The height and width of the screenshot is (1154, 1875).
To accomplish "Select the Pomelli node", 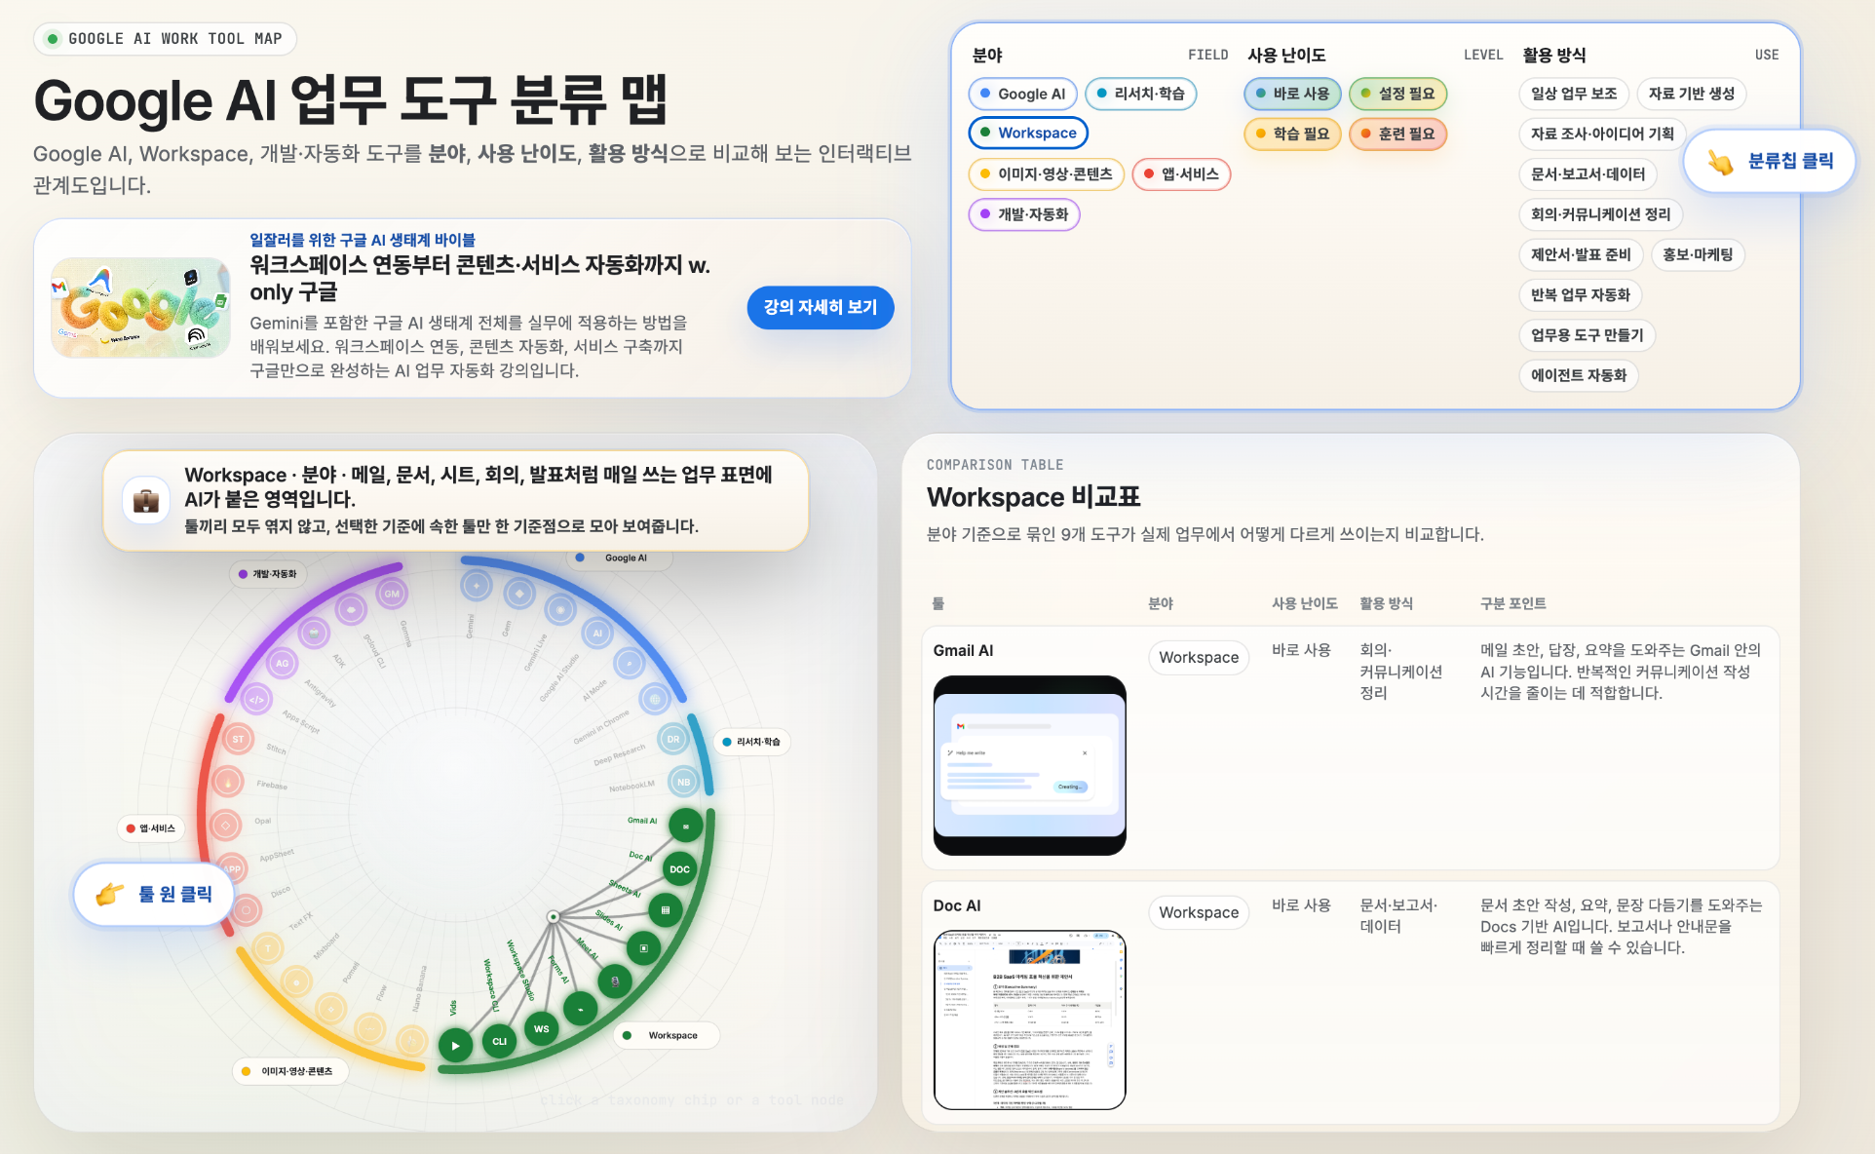I will click(x=331, y=1008).
